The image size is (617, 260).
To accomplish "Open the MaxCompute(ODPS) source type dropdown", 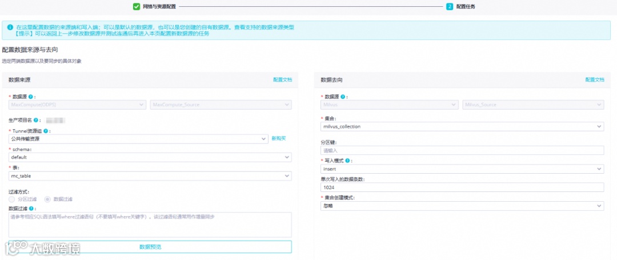I will click(77, 105).
